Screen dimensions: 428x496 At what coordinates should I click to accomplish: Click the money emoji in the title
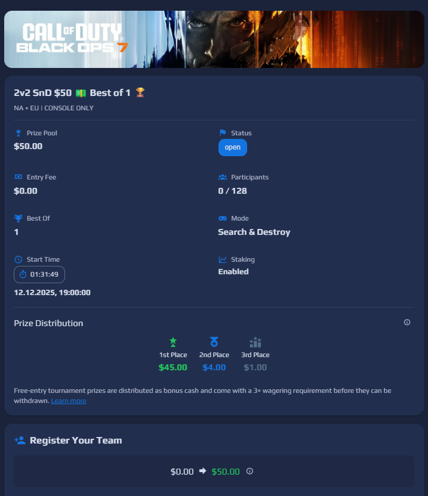(81, 93)
